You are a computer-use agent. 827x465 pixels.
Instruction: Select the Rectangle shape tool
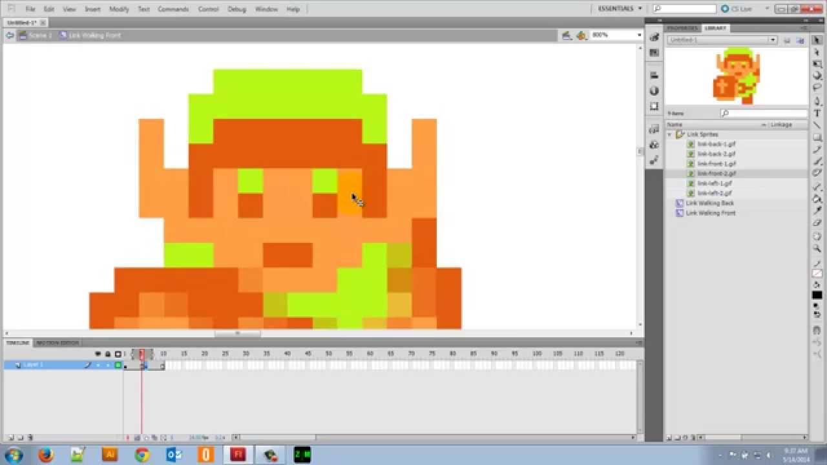point(817,138)
